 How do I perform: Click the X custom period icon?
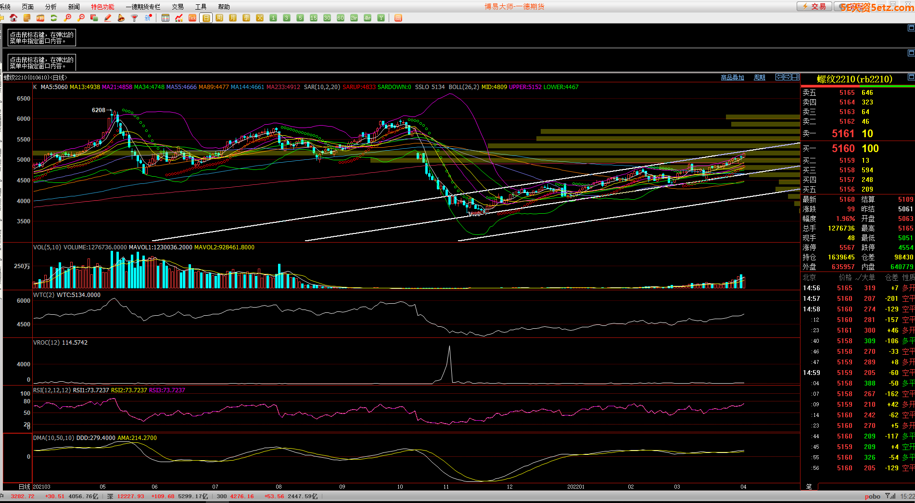click(x=260, y=18)
